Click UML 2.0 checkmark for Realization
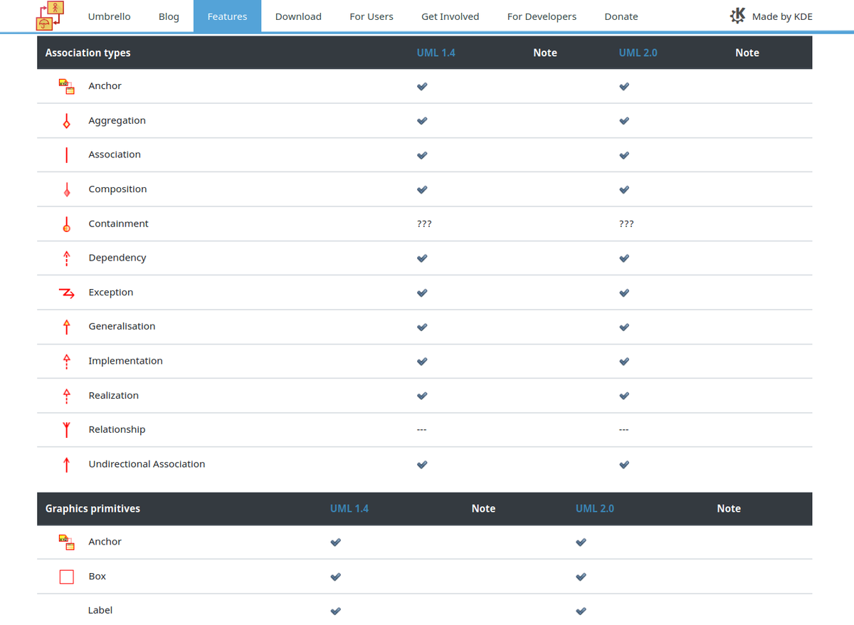The height and width of the screenshot is (625, 854). click(624, 396)
